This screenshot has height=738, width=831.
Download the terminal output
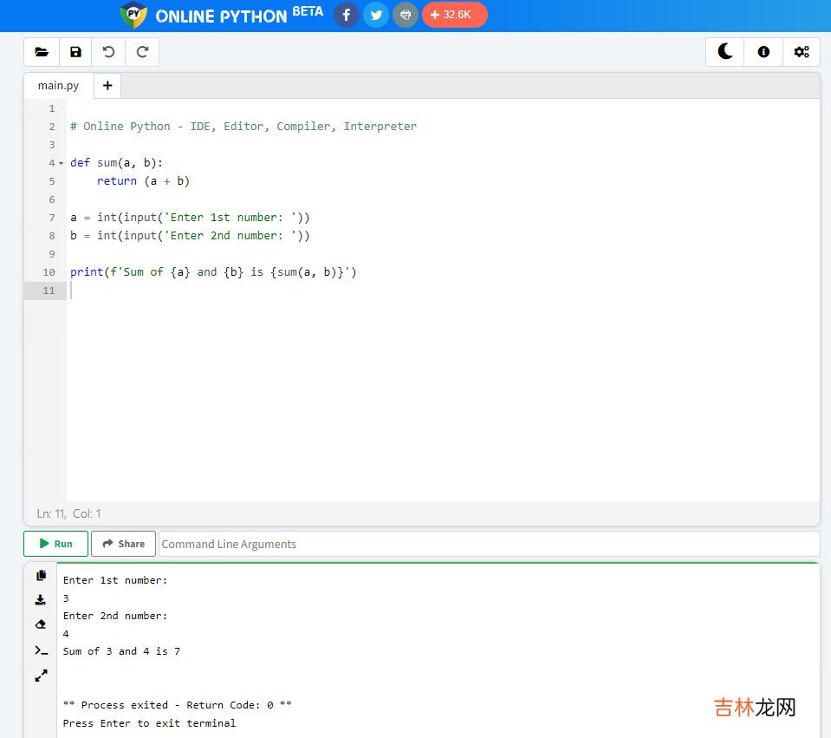(x=41, y=600)
